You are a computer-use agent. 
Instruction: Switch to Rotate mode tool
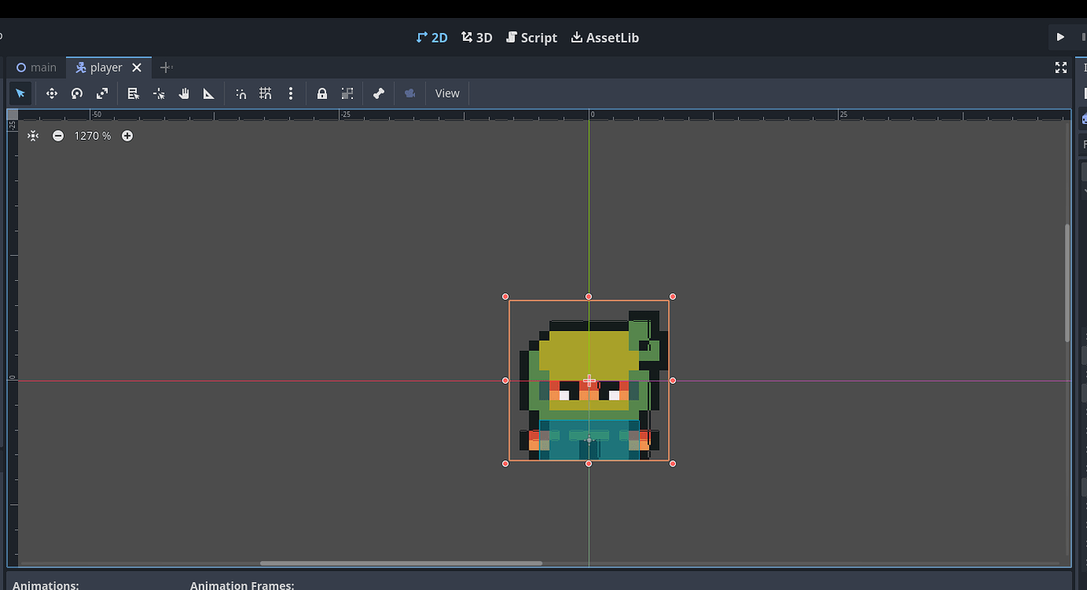(77, 94)
